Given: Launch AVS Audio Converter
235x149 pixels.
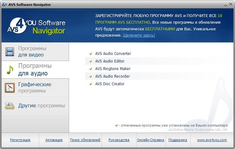Looking at the screenshot, I should pyautogui.click(x=113, y=54).
